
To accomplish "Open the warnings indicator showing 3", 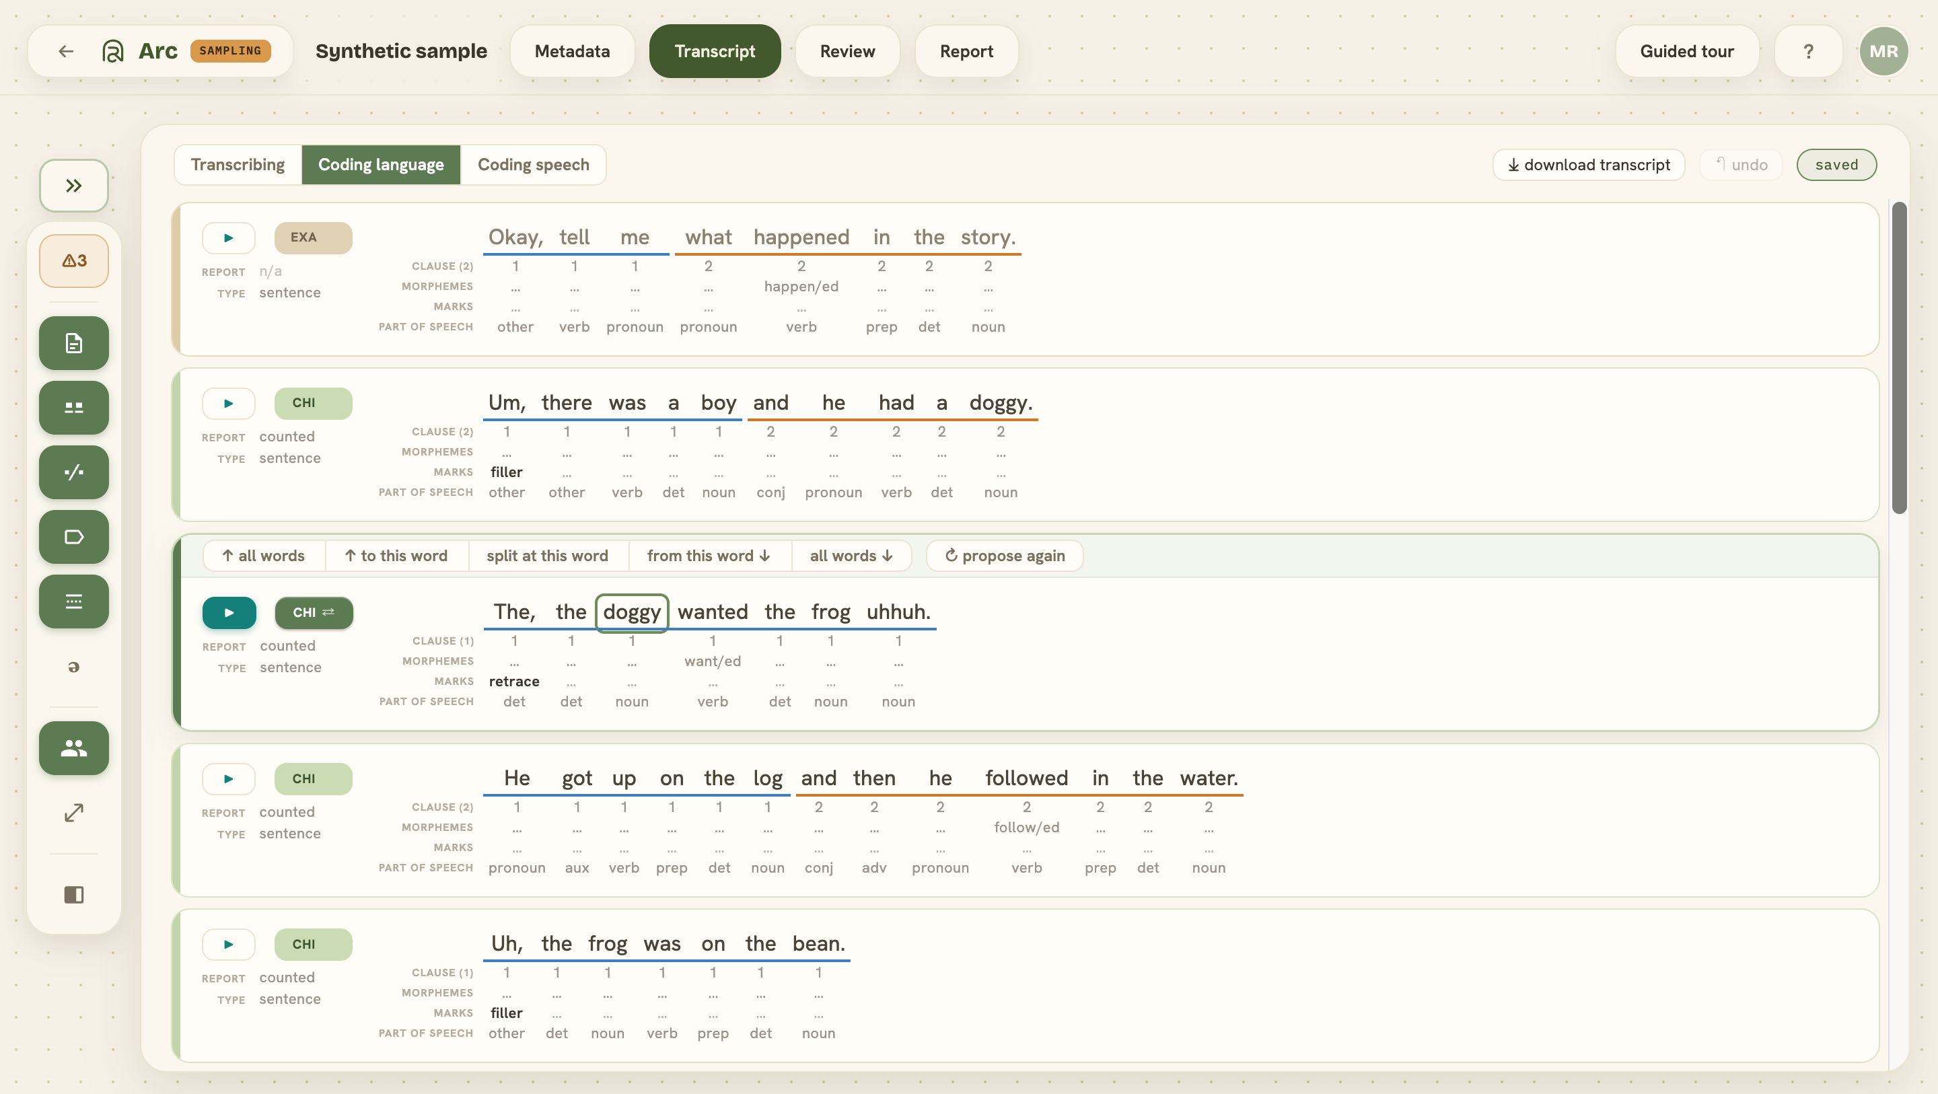I will click(x=74, y=260).
